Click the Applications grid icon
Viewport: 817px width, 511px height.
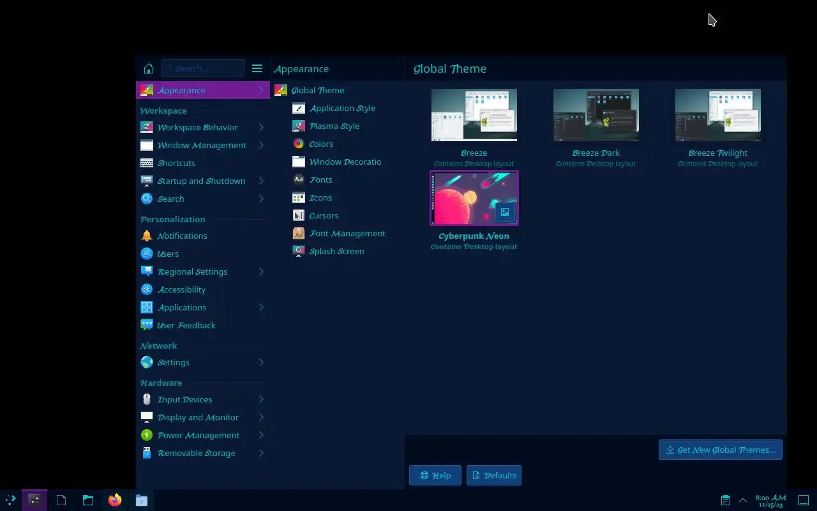click(x=147, y=307)
